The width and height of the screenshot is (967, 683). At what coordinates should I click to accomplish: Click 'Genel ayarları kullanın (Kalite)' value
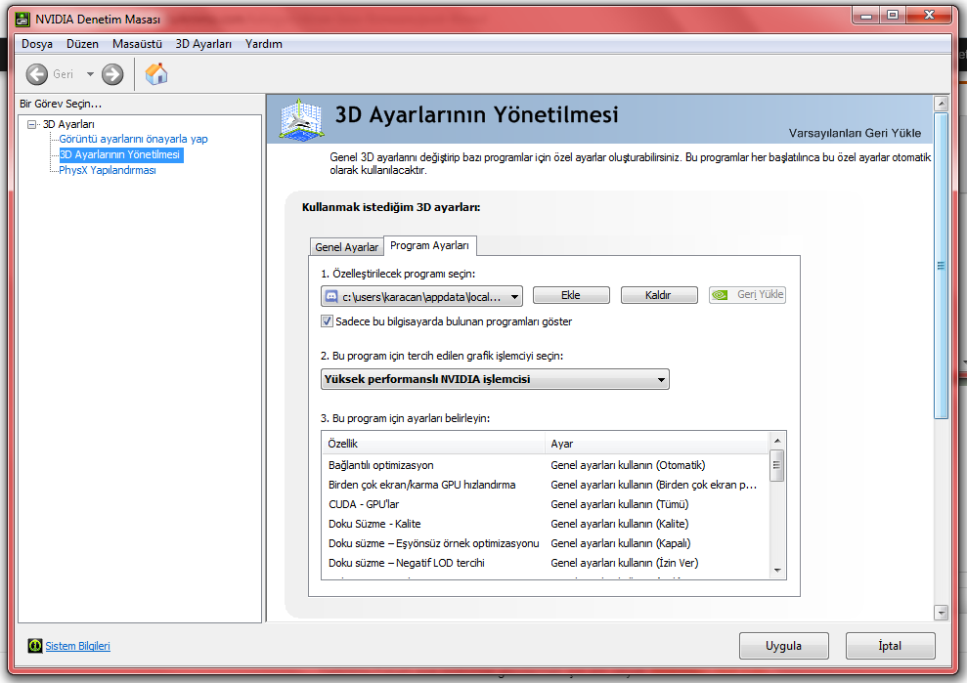(x=620, y=524)
